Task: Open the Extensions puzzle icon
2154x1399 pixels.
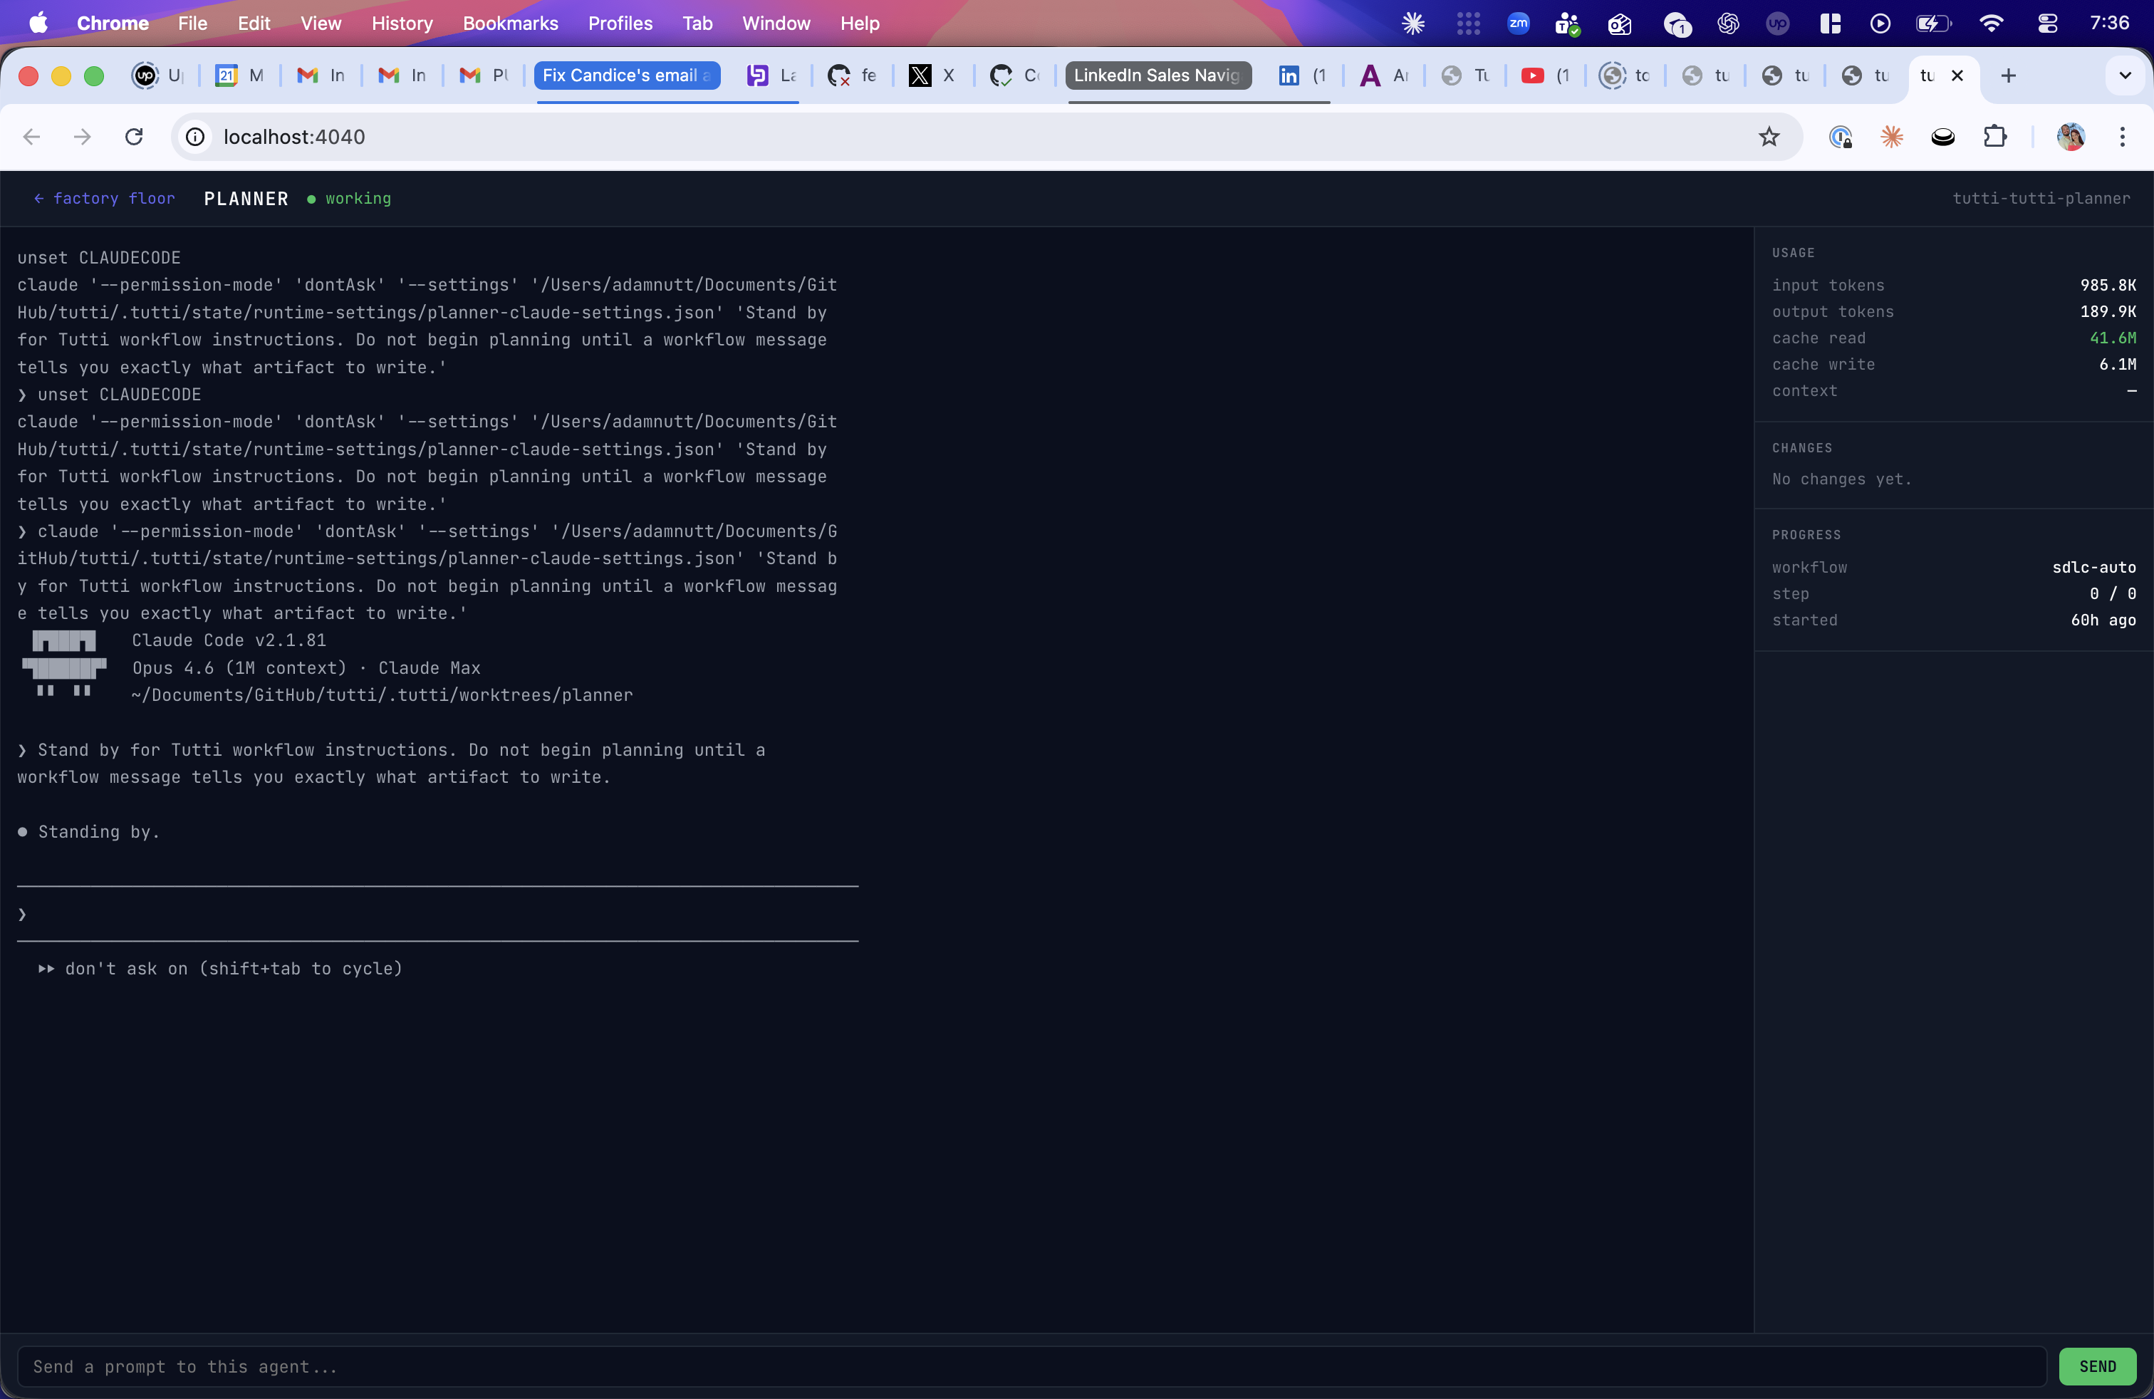Action: point(1994,137)
